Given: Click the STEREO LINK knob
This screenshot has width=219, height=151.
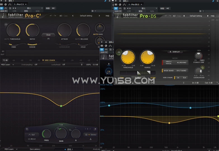Looking at the screenshot, I should coord(199,56).
